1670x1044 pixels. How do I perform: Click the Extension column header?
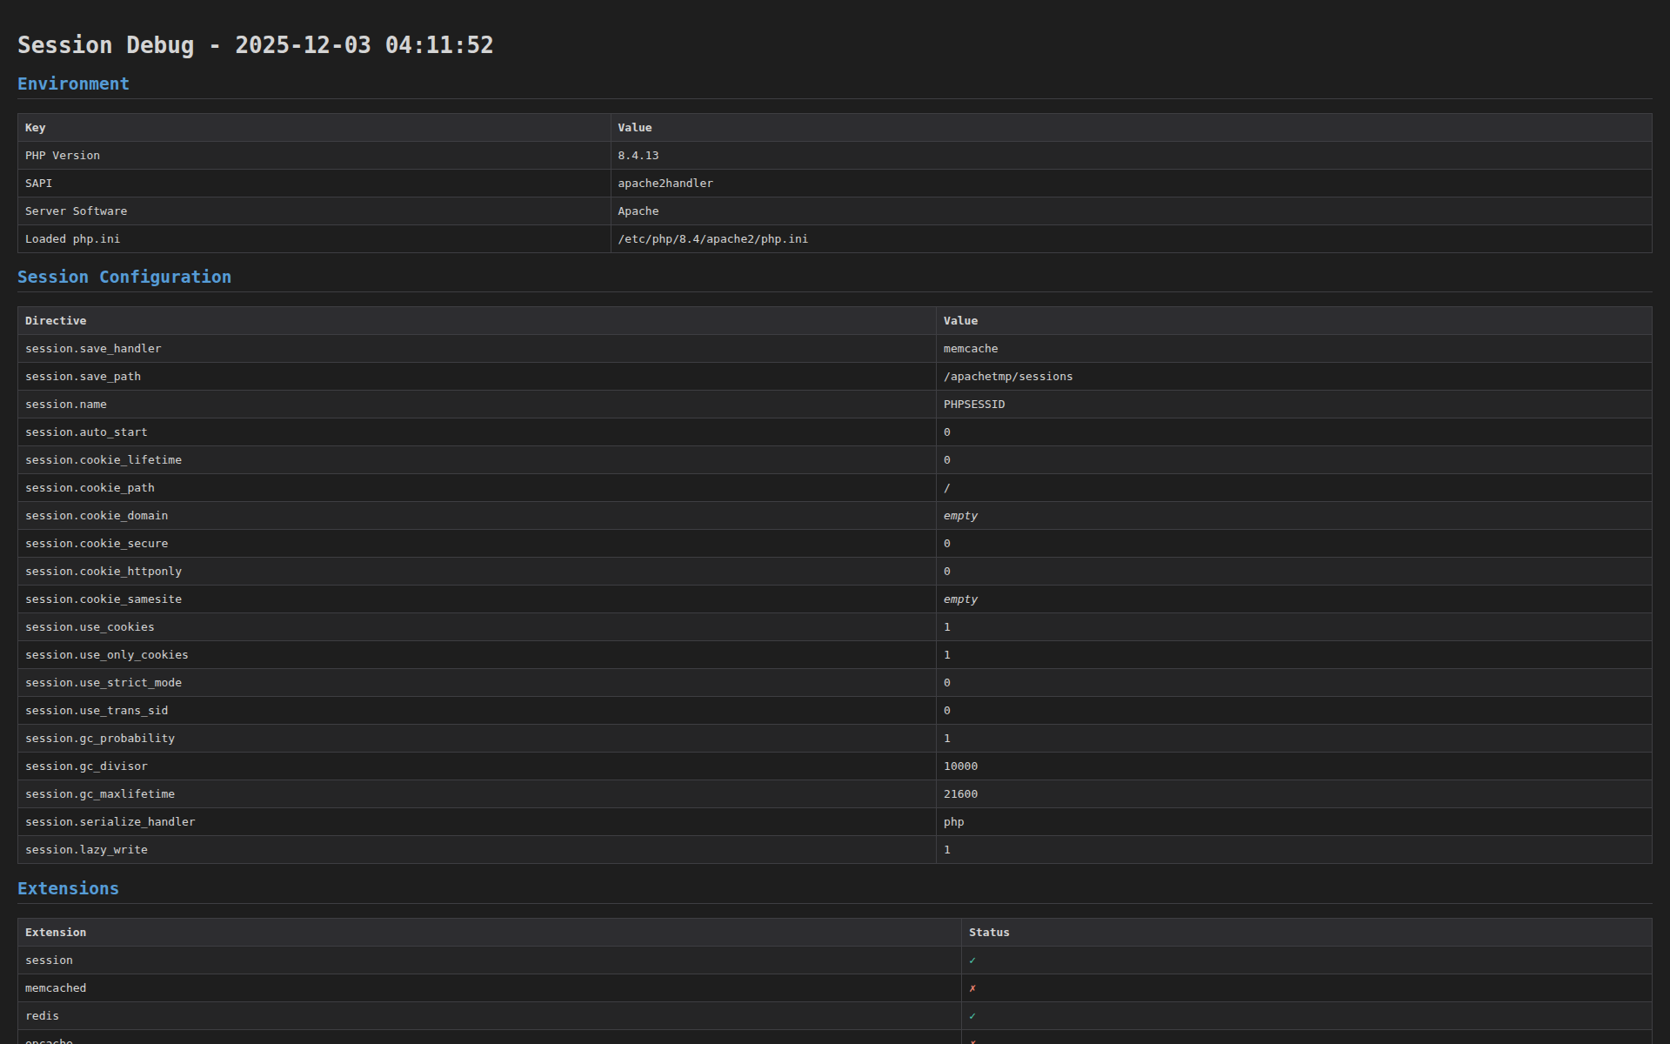click(x=56, y=933)
